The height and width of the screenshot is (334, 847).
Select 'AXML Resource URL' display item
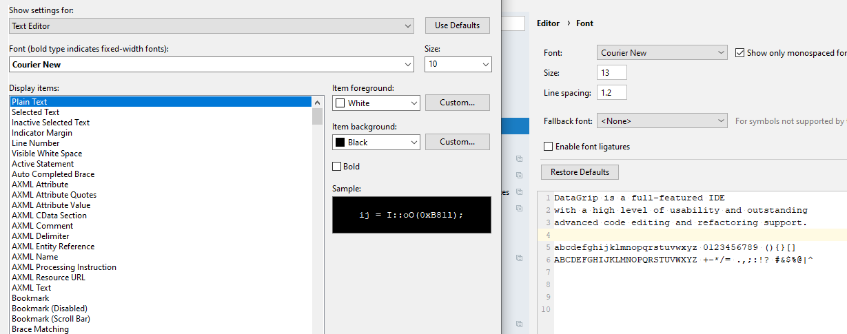pos(161,278)
